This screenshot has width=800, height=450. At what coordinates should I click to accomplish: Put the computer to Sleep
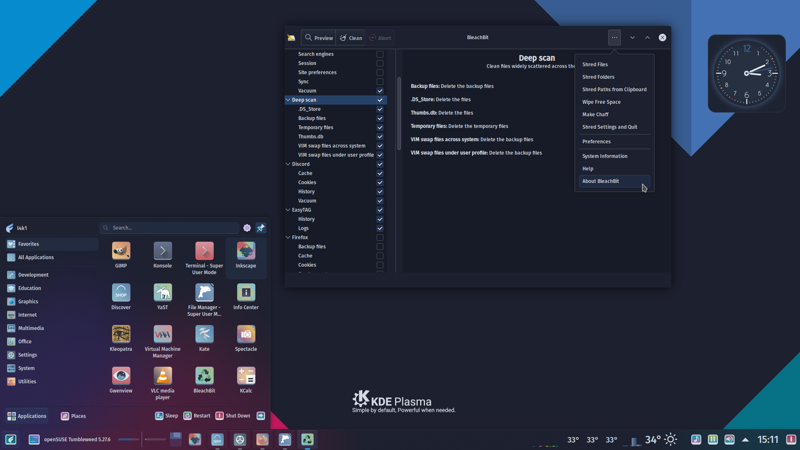[167, 416]
